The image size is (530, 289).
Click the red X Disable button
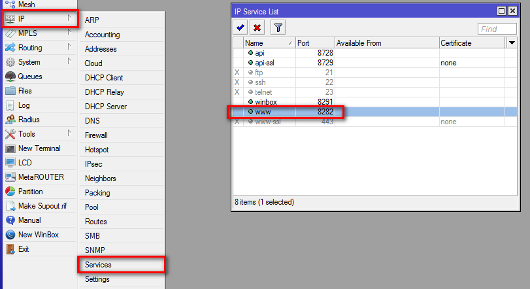(257, 28)
